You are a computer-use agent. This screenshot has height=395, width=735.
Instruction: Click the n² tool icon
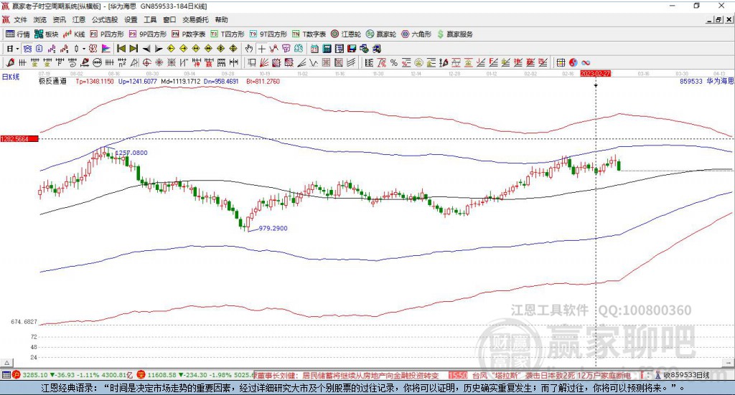(x=122, y=62)
